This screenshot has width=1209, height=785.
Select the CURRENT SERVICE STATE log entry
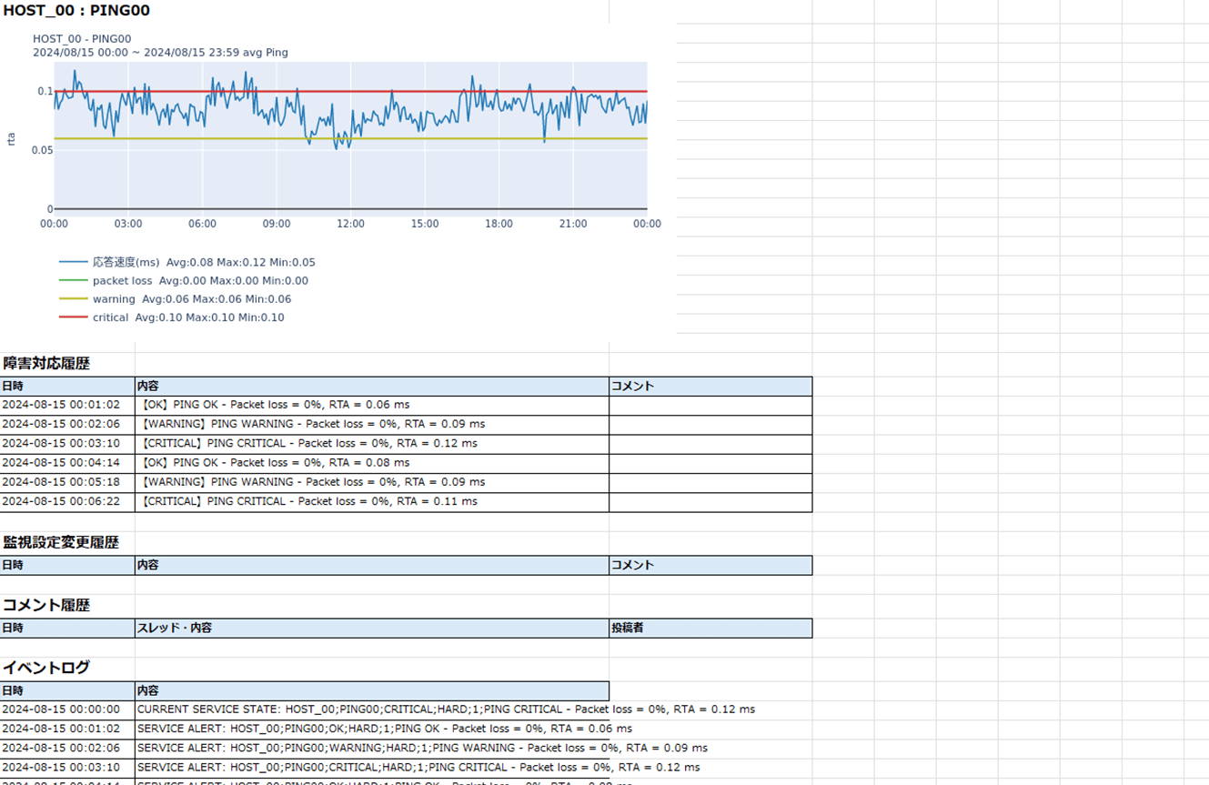click(x=446, y=710)
